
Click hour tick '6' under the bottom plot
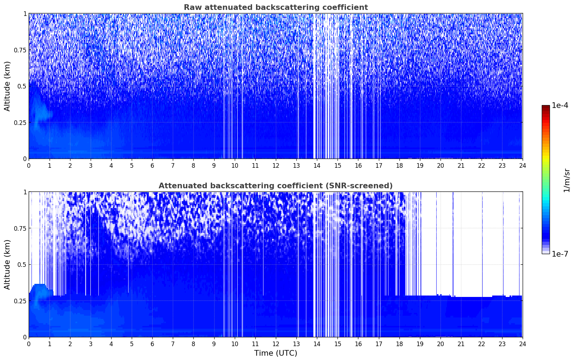(x=152, y=344)
